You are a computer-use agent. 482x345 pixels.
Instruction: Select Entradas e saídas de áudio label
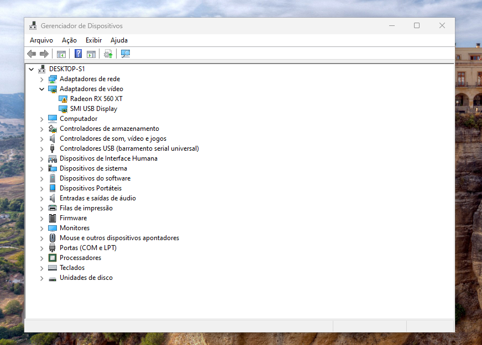(98, 198)
